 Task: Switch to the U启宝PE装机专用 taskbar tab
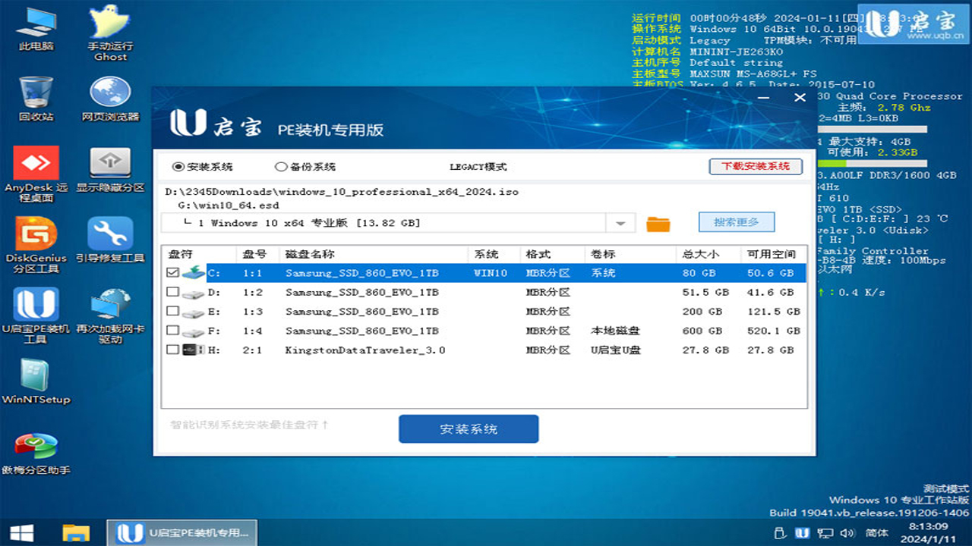pos(182,533)
